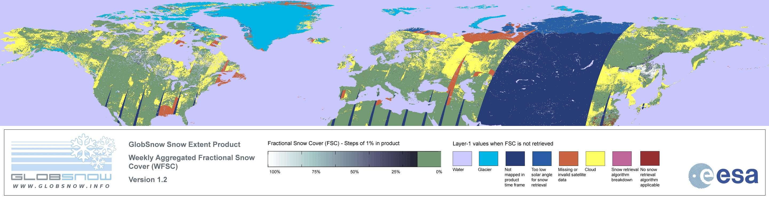Click the 'Cloud' legend label

(590, 169)
